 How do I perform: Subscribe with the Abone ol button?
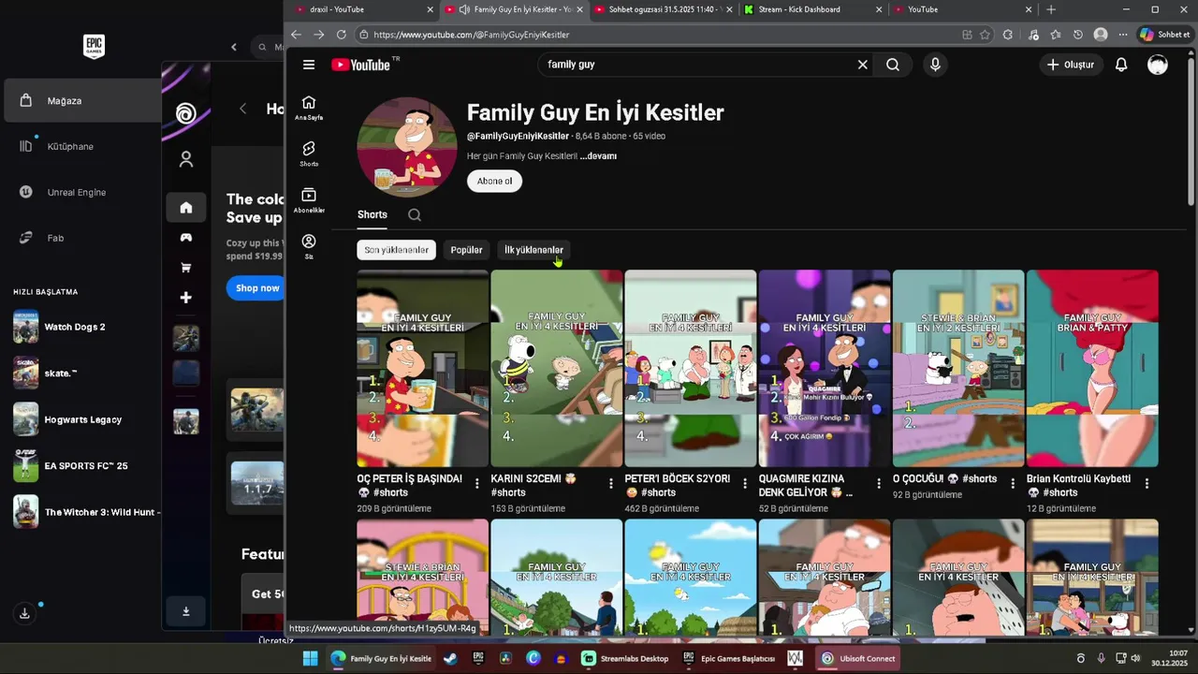pyautogui.click(x=494, y=181)
